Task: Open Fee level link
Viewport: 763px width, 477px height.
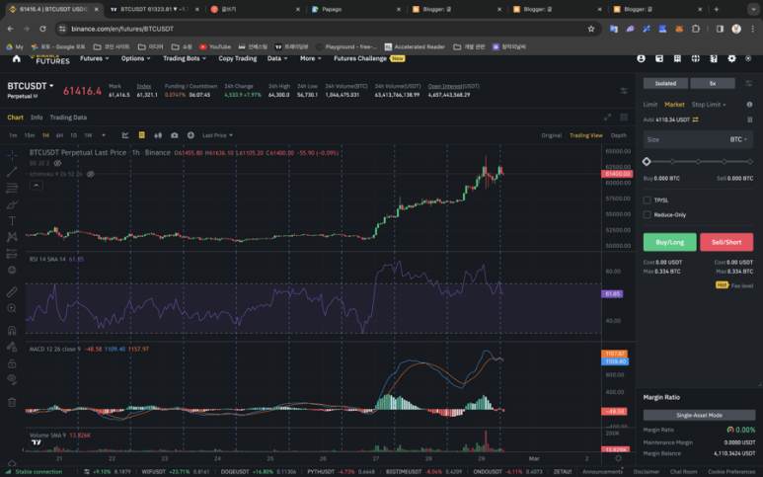Action: (x=742, y=285)
